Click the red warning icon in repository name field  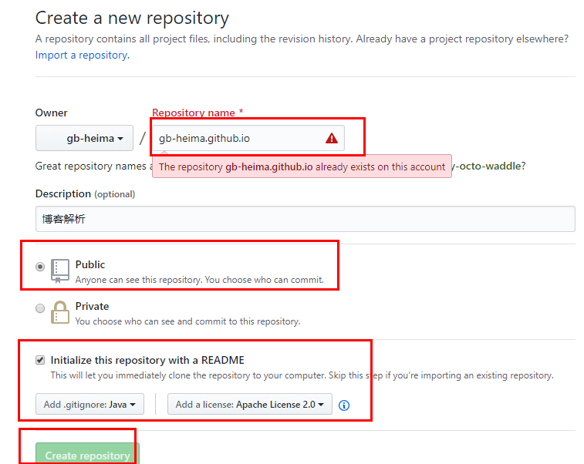[331, 139]
